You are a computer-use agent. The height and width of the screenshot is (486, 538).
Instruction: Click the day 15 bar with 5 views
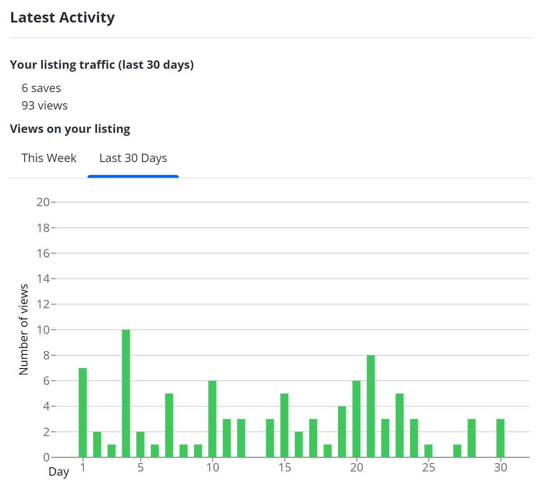pos(284,425)
